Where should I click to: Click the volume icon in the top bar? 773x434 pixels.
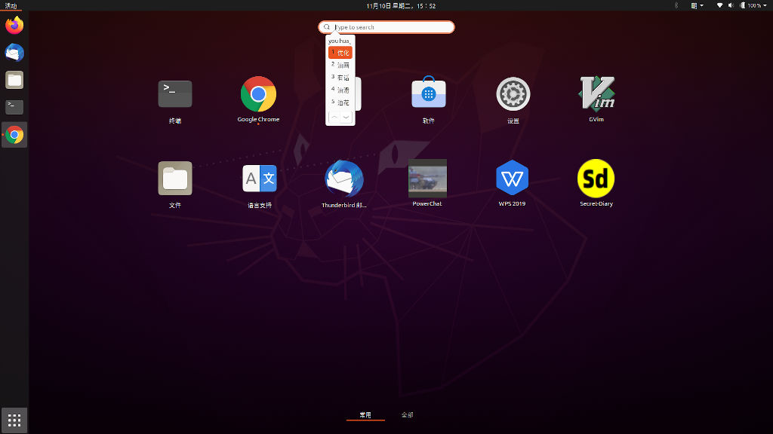(731, 5)
